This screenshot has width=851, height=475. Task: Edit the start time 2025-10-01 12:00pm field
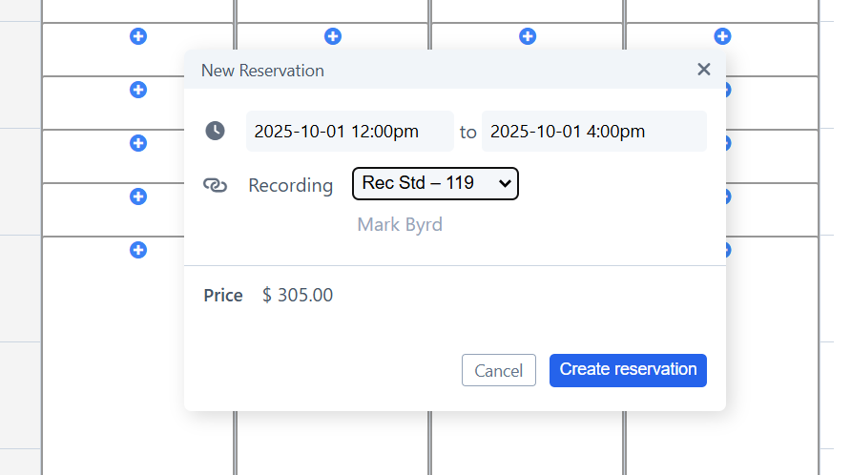tap(349, 132)
